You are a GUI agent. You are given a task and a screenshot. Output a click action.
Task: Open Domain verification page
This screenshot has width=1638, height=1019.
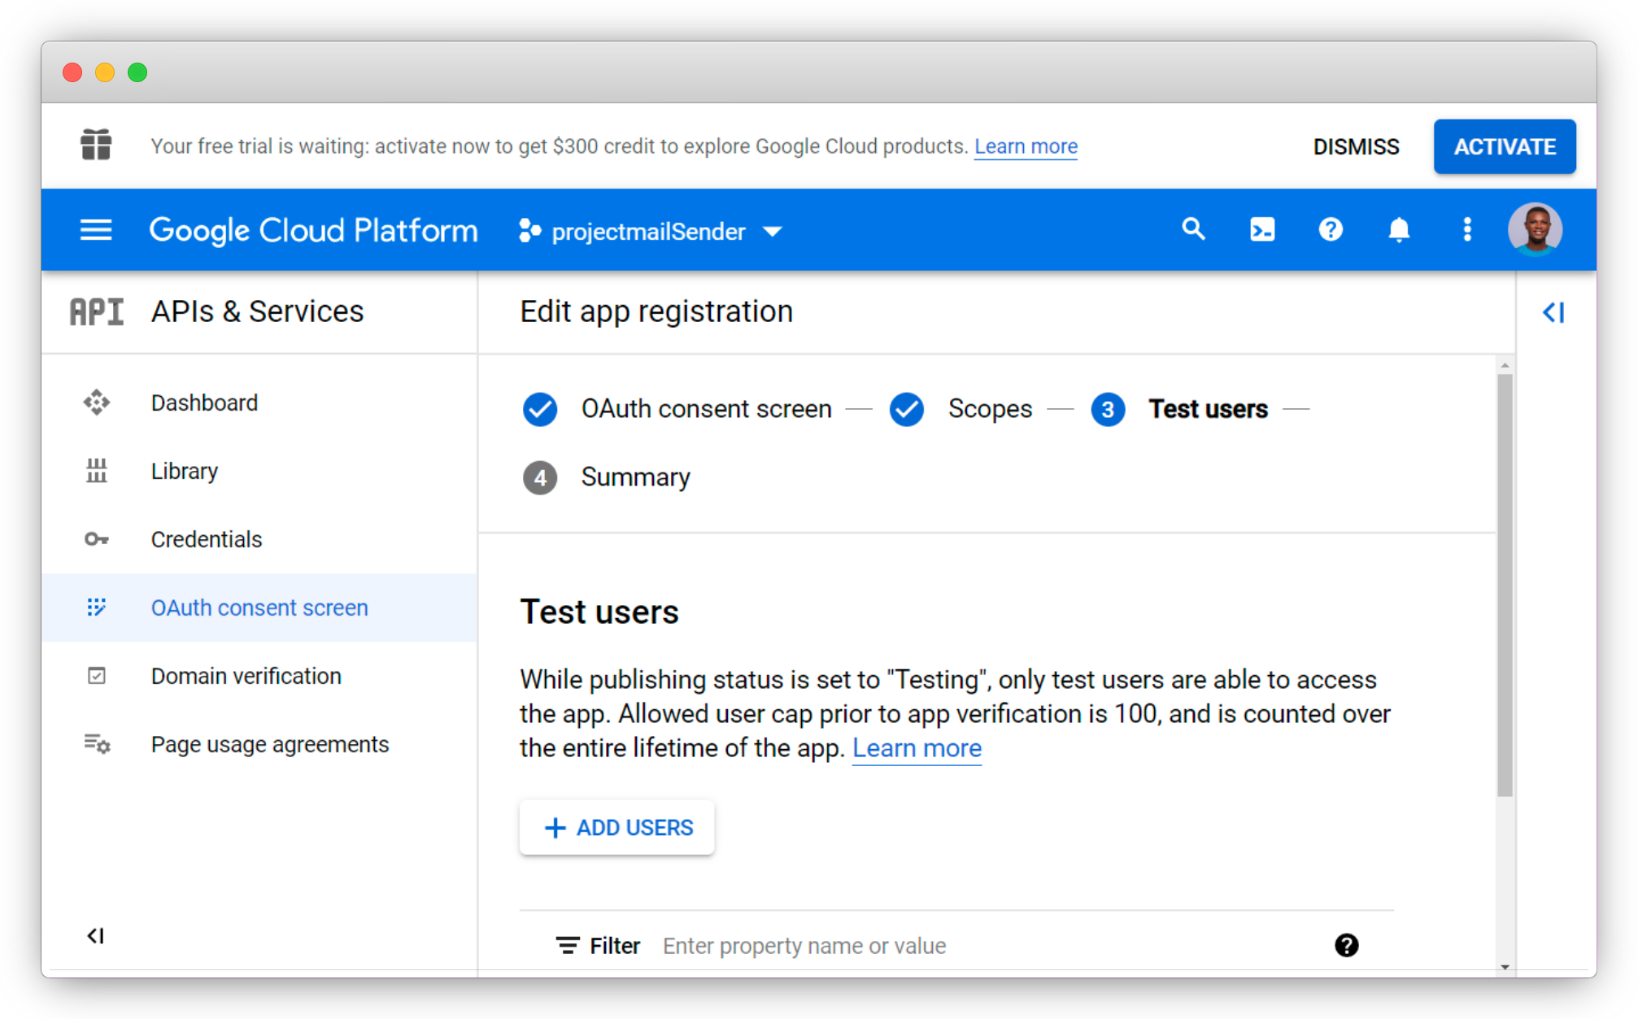click(259, 676)
